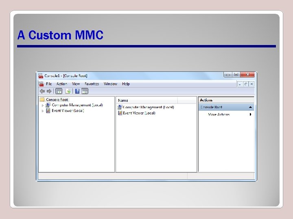
Task: Click Console Root folder icon in tree
Action: (42, 99)
